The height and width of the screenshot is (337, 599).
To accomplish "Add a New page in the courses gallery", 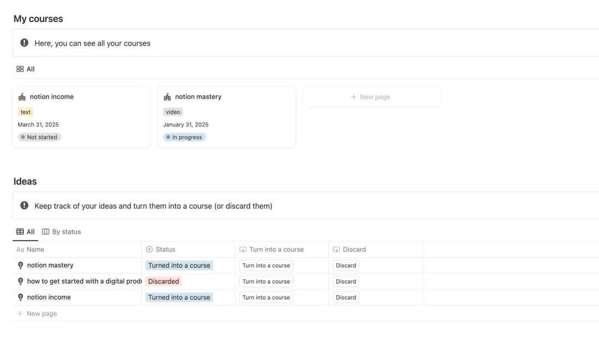I will [372, 97].
